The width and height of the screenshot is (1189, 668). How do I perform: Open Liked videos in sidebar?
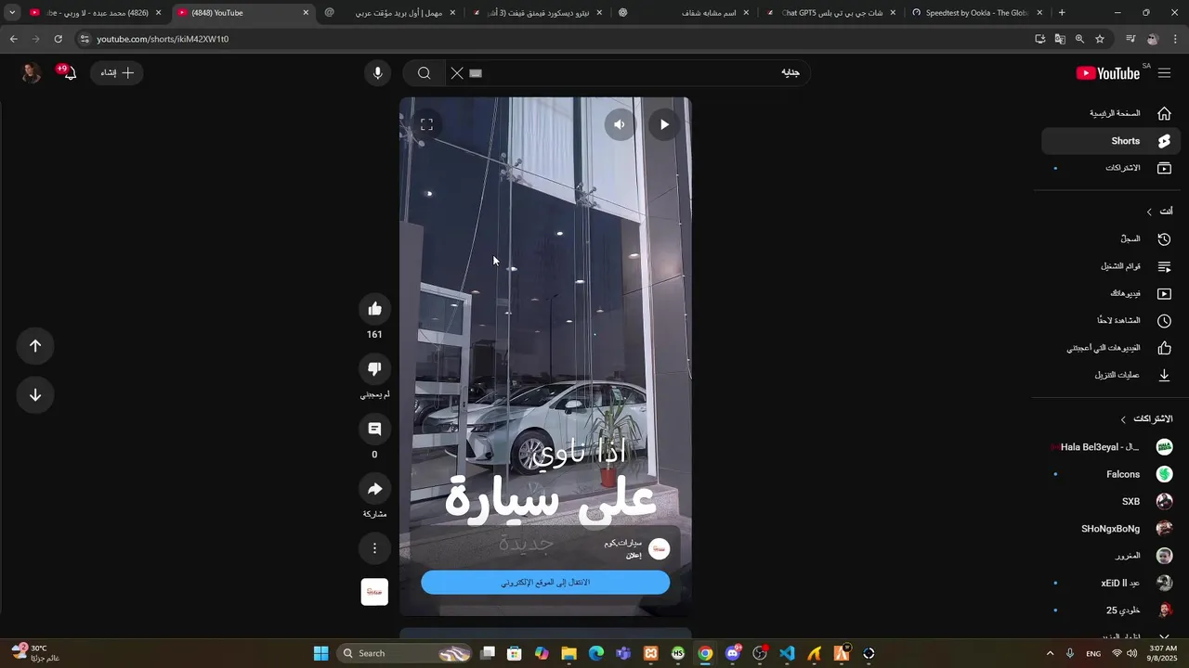point(1112,348)
